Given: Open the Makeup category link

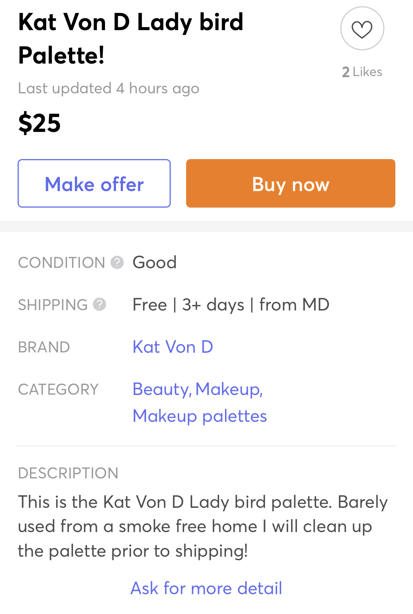Looking at the screenshot, I should click(x=229, y=389).
